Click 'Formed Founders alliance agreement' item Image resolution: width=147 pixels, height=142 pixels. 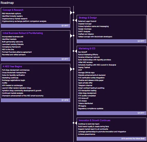(x=17, y=52)
